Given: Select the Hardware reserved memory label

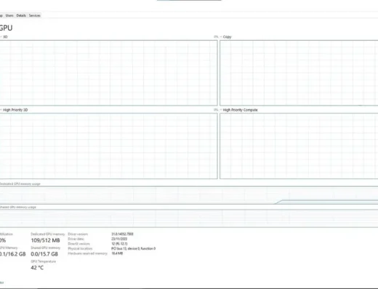Looking at the screenshot, I should coord(87,253).
